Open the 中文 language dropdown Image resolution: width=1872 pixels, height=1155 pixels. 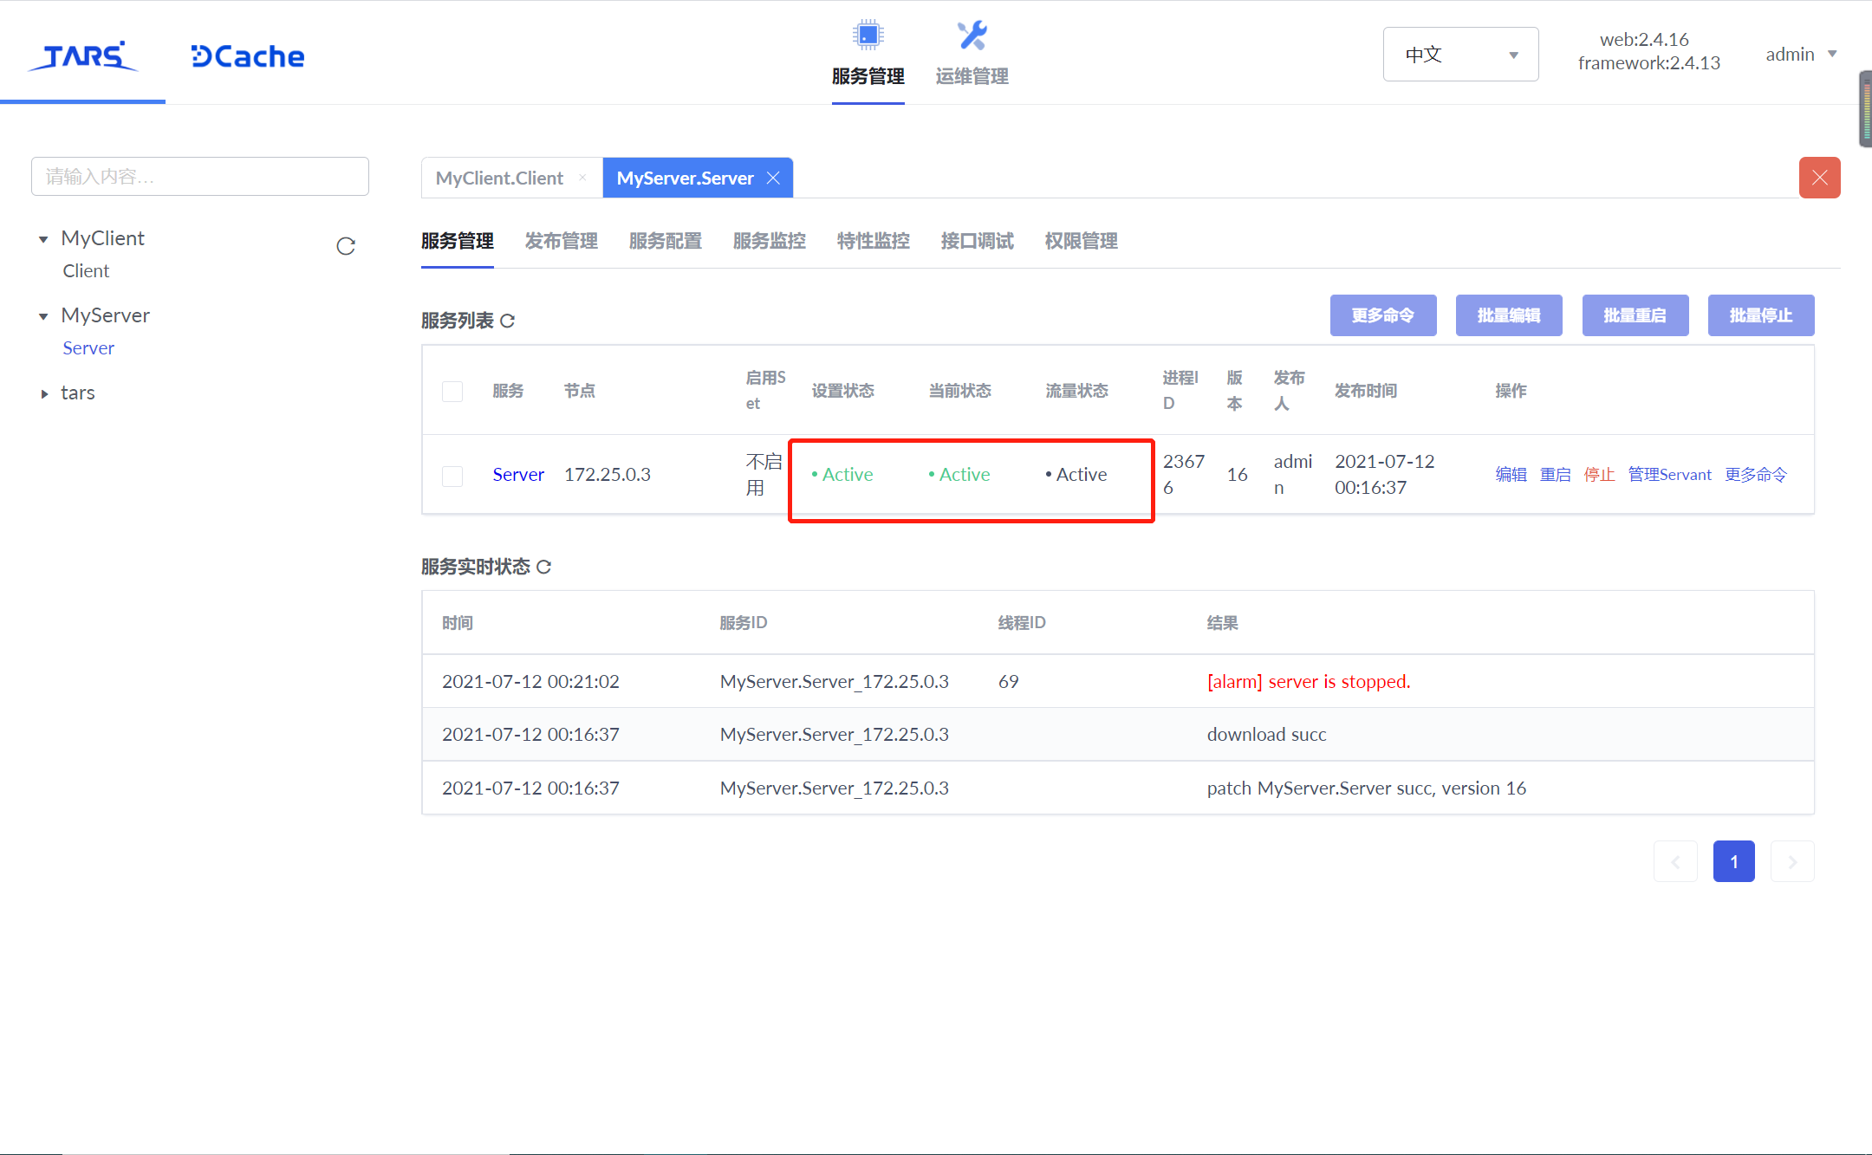point(1459,54)
